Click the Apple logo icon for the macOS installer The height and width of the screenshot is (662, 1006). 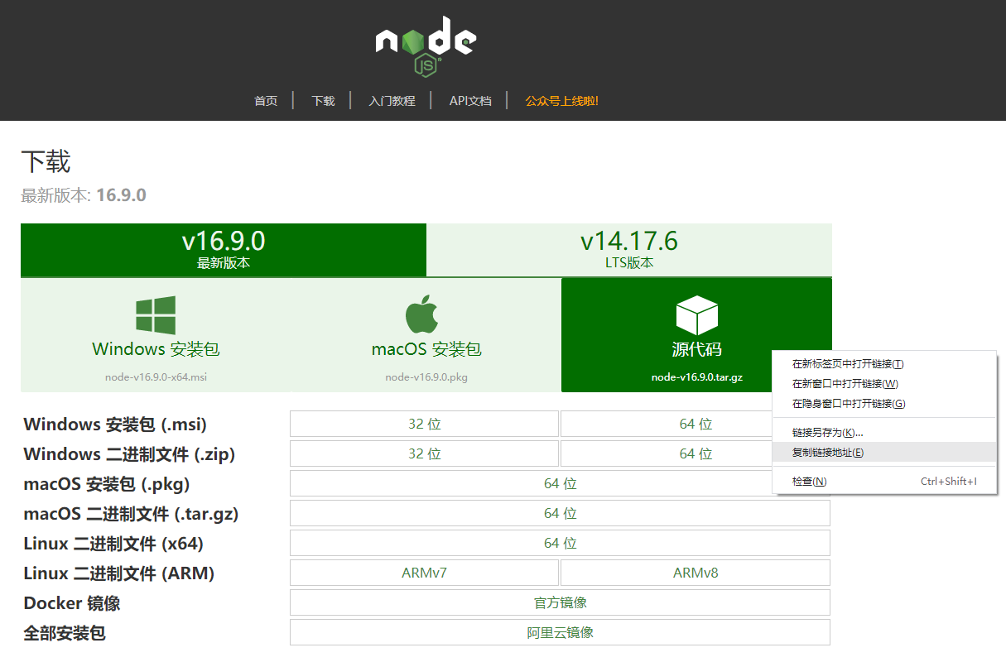[422, 314]
